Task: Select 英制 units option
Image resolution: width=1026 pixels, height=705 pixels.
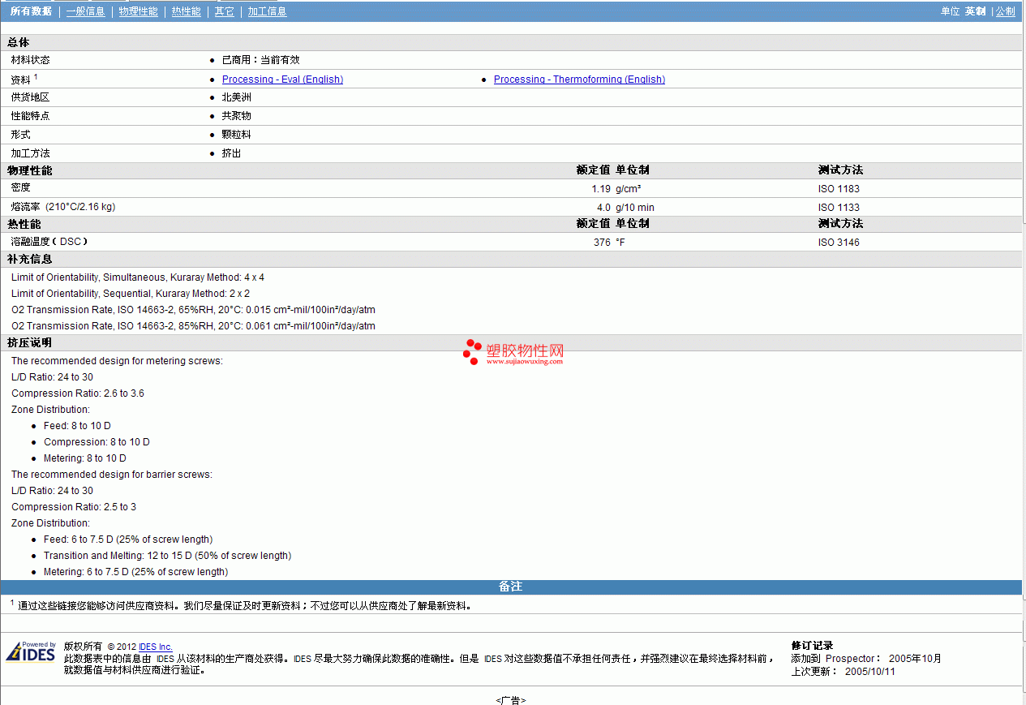Action: (975, 11)
